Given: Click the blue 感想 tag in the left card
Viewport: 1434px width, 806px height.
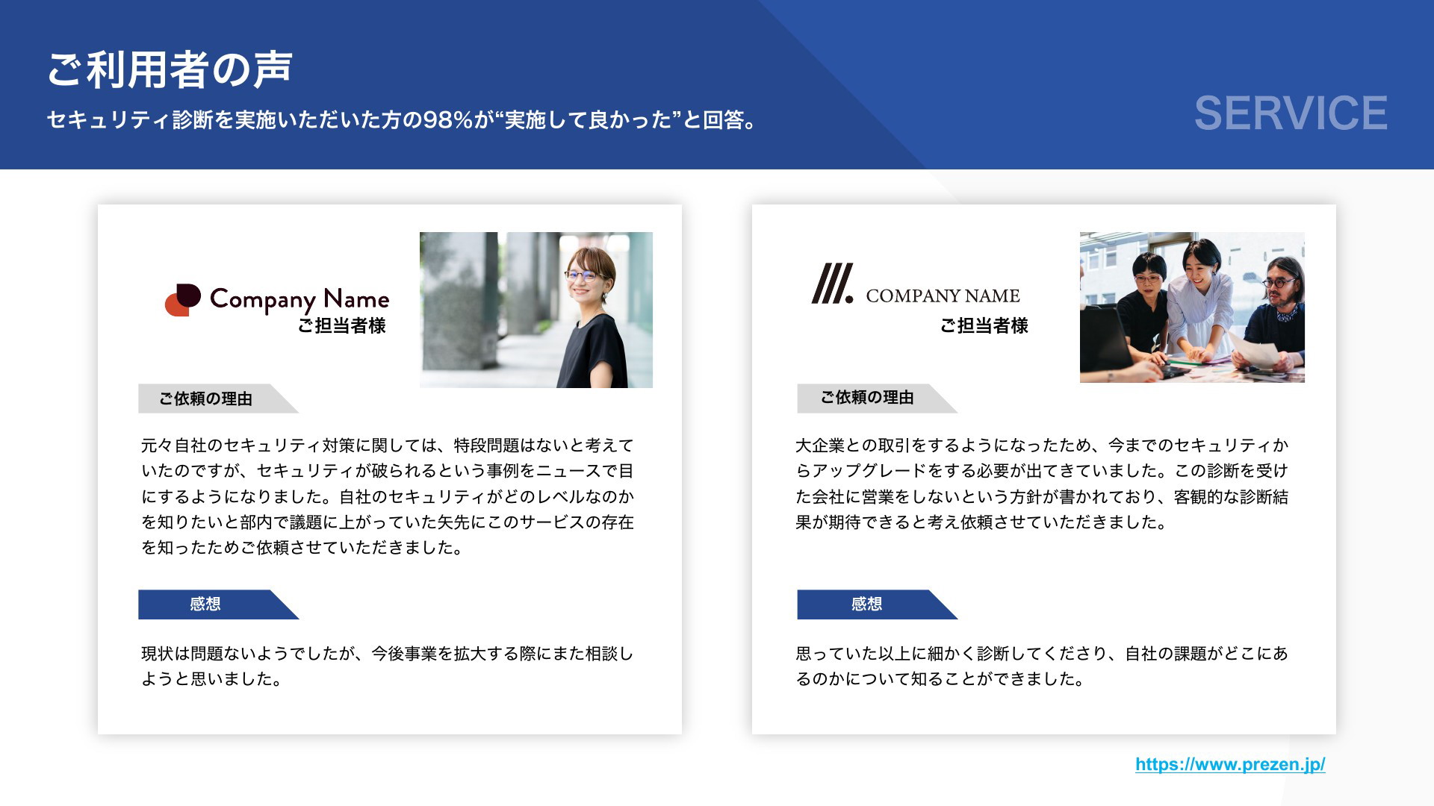Looking at the screenshot, I should [218, 604].
